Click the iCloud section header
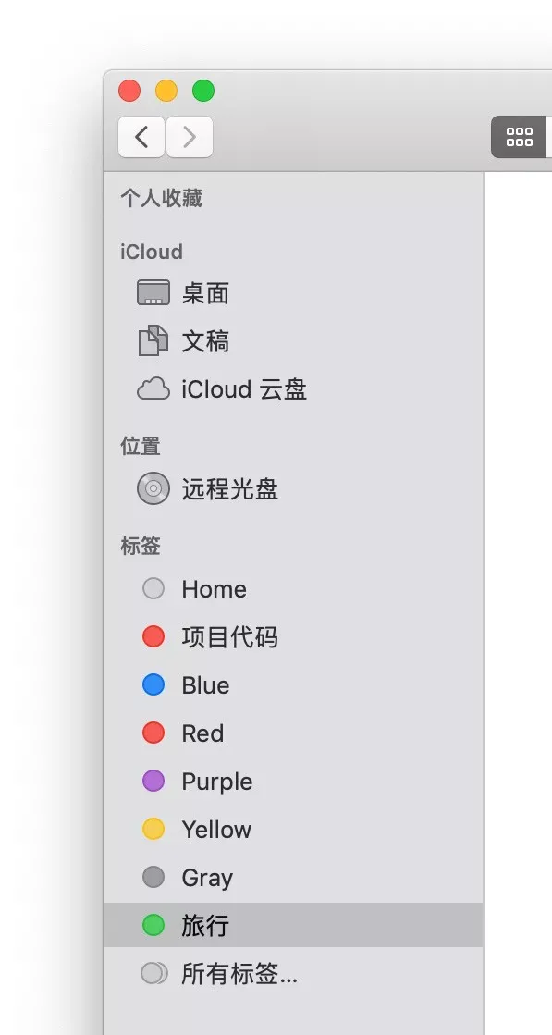This screenshot has height=1035, width=552. [151, 251]
